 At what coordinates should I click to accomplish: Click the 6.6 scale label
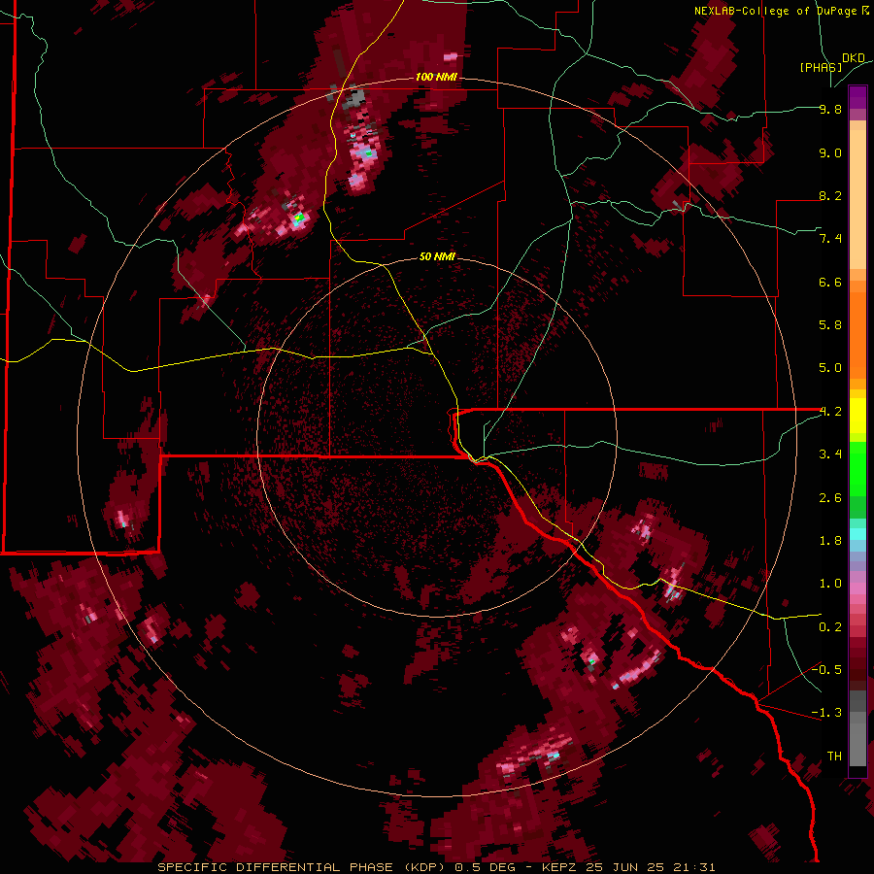click(x=830, y=282)
